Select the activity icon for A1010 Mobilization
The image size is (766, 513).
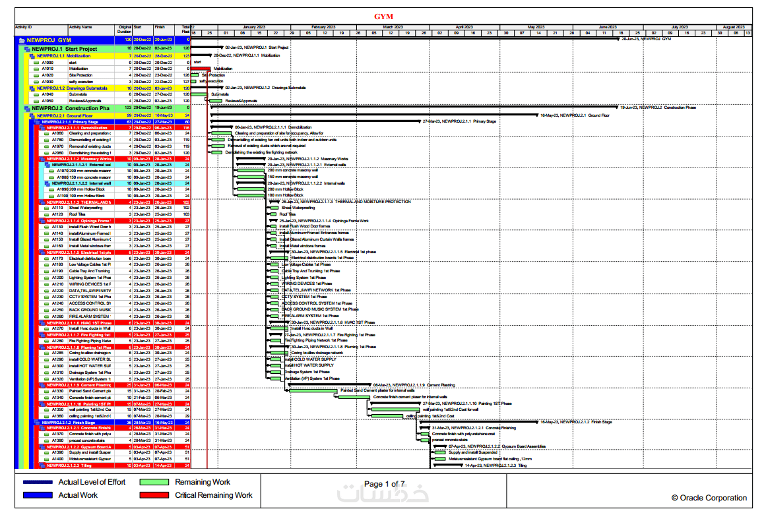pos(36,69)
